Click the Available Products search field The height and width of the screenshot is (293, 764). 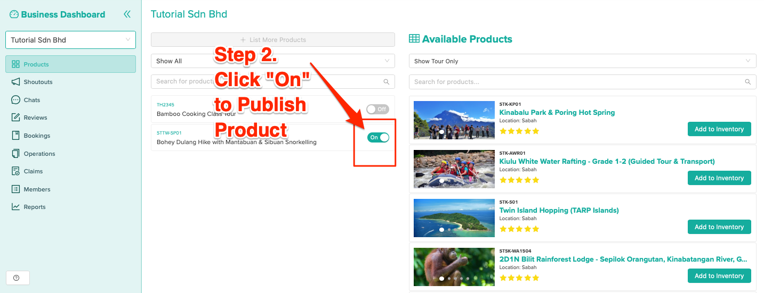click(576, 82)
